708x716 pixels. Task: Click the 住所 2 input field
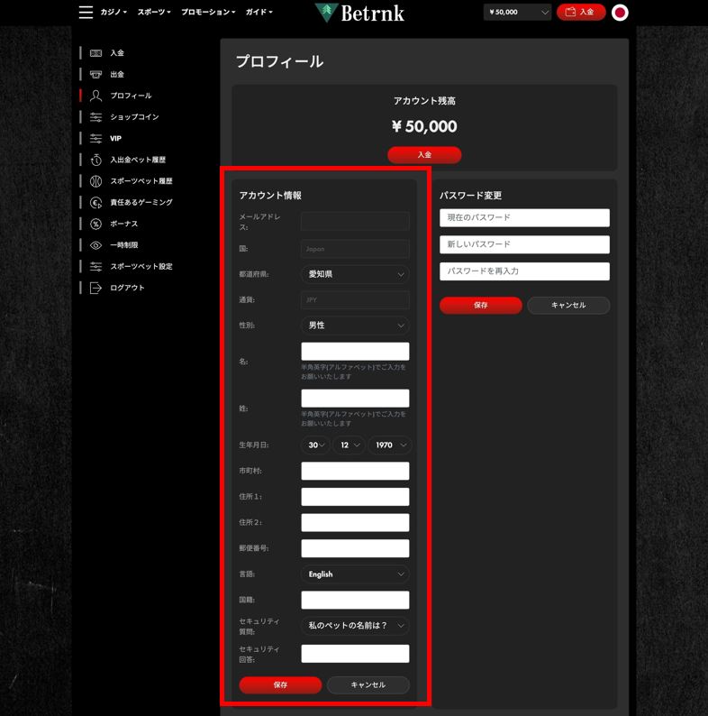pyautogui.click(x=355, y=523)
